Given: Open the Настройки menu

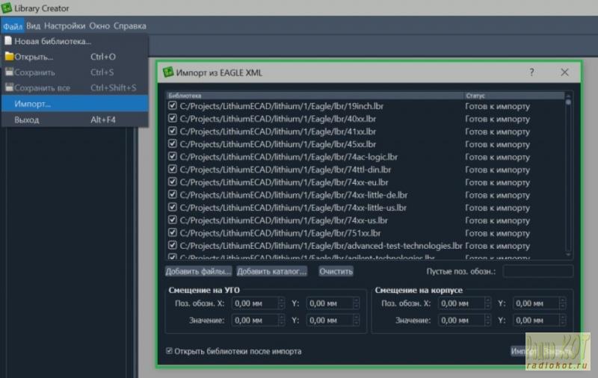Looking at the screenshot, I should click(64, 25).
